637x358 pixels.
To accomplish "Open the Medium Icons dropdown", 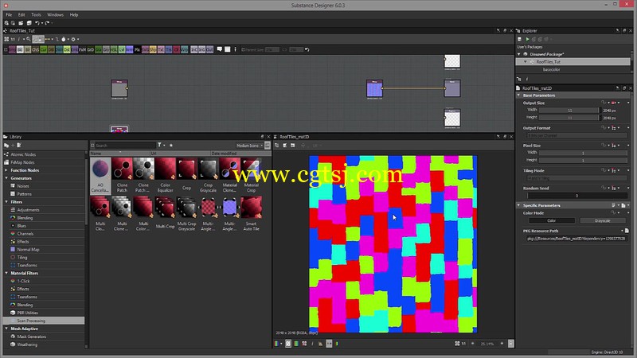I will click(x=249, y=146).
